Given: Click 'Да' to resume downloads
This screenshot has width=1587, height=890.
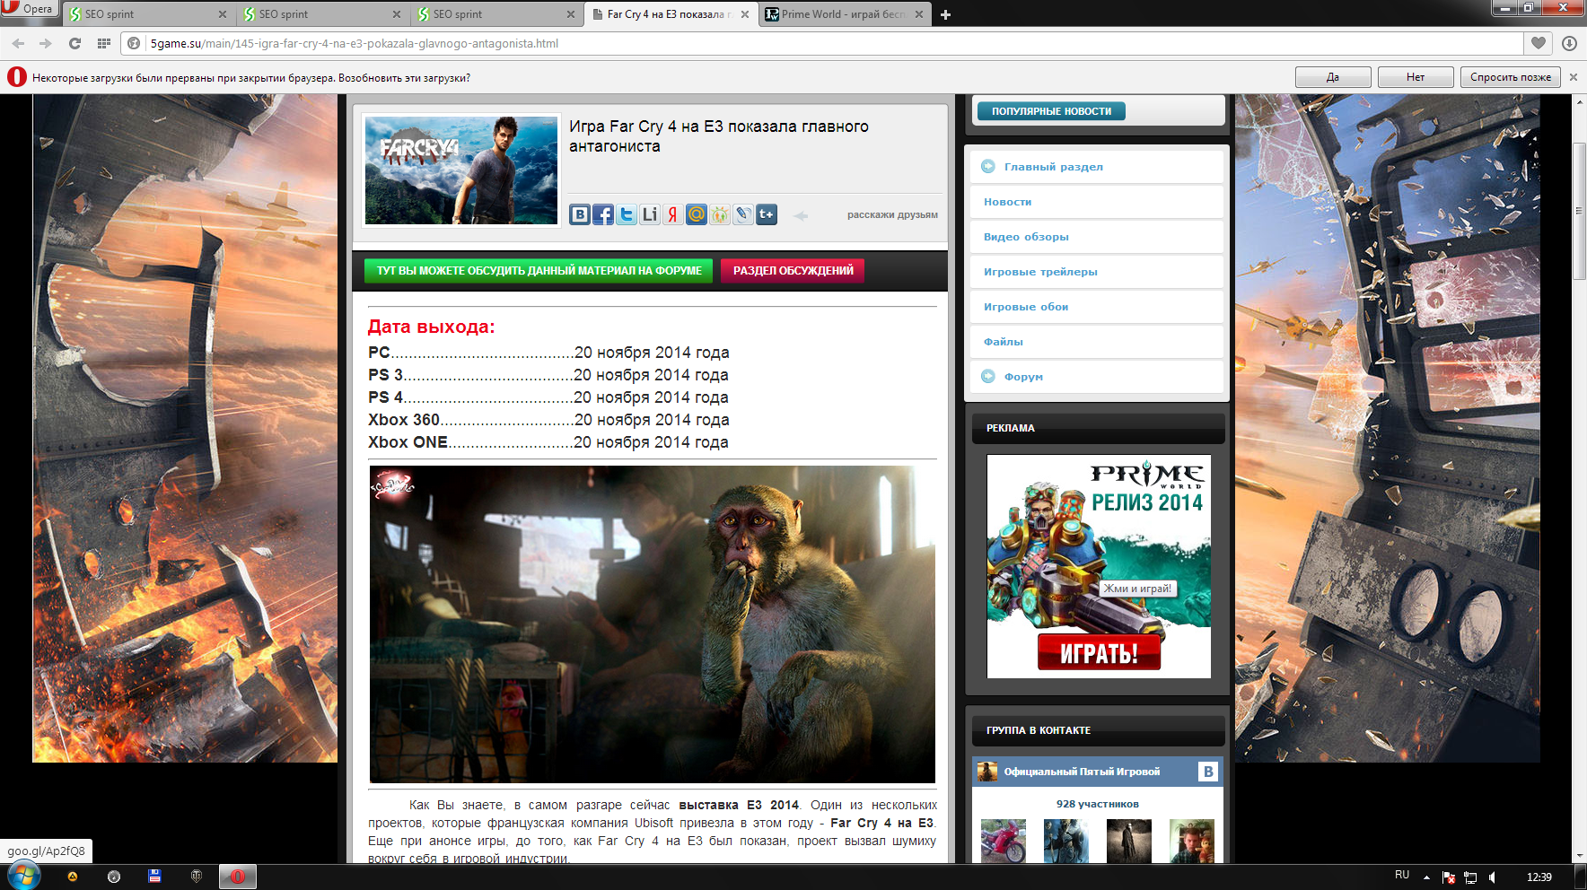Looking at the screenshot, I should tap(1333, 77).
